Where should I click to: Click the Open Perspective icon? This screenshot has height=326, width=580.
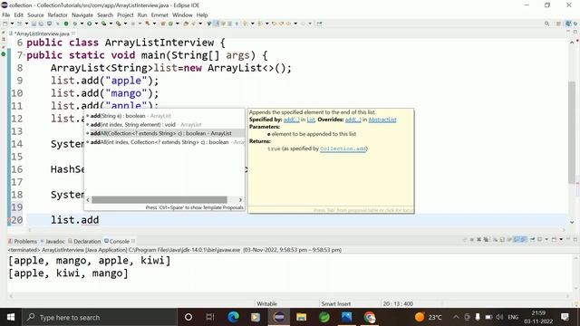pyautogui.click(x=558, y=24)
